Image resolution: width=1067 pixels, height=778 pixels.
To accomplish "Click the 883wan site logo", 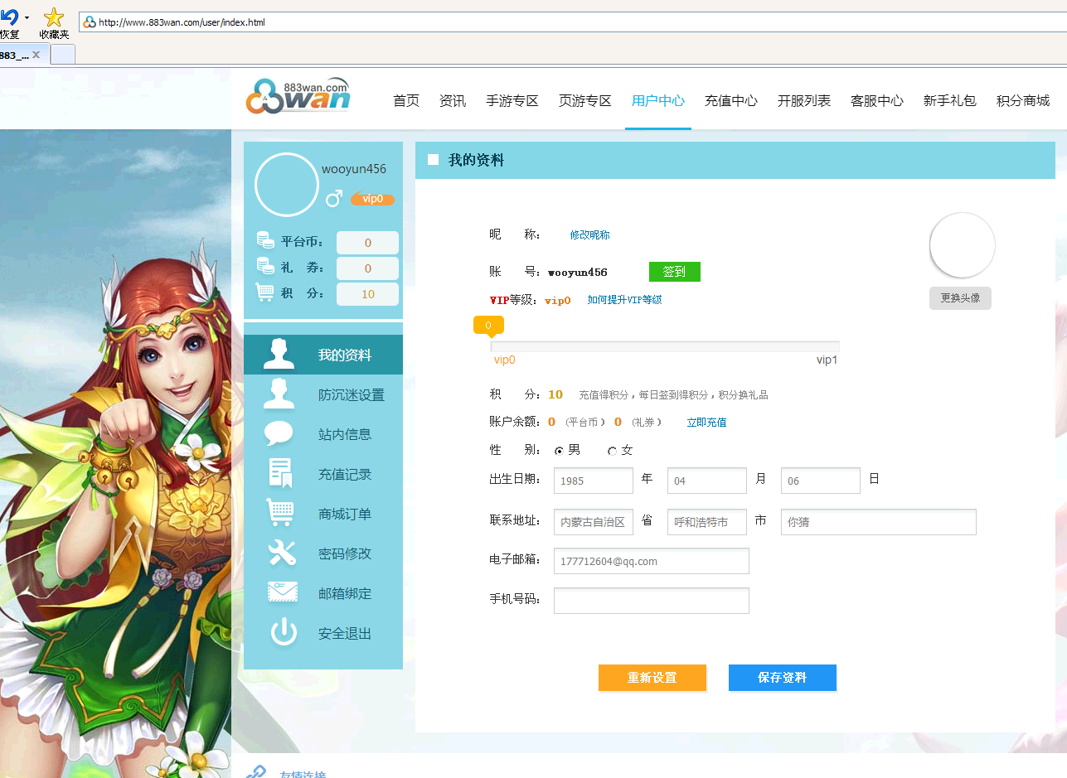I will [298, 96].
